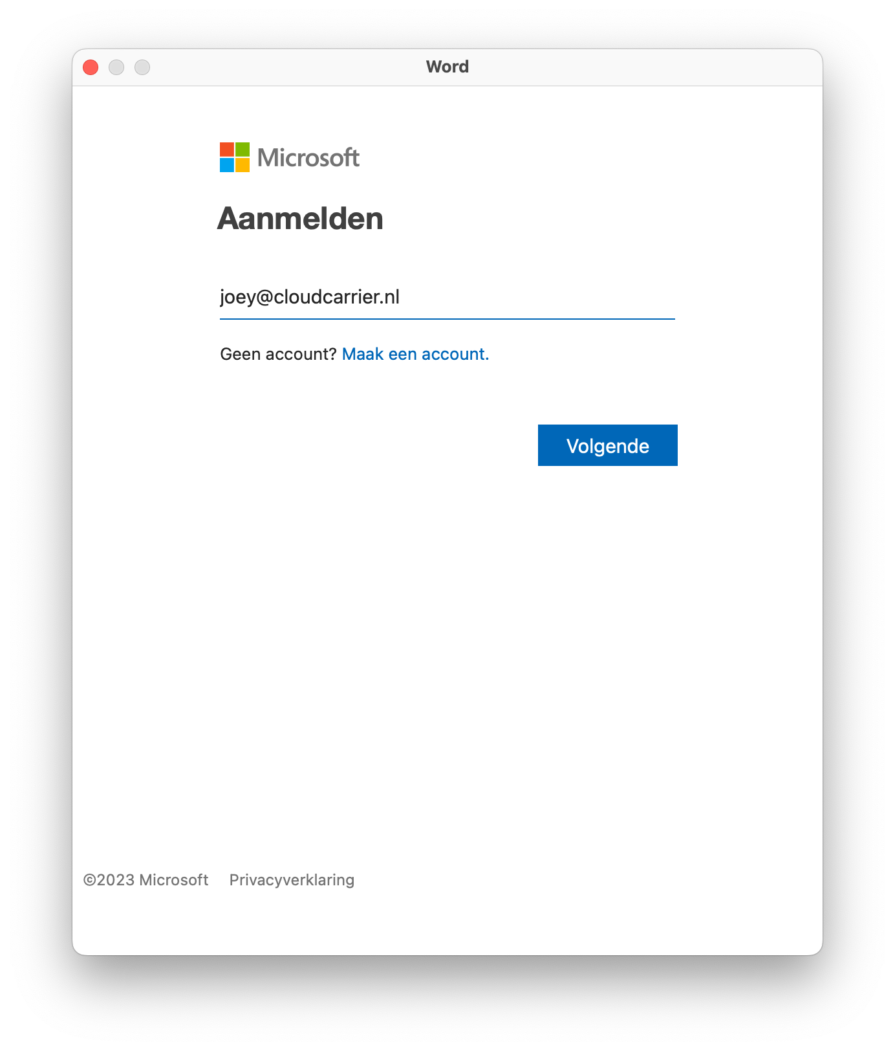Close the Word sign-in window
This screenshot has width=895, height=1051.
click(91, 67)
